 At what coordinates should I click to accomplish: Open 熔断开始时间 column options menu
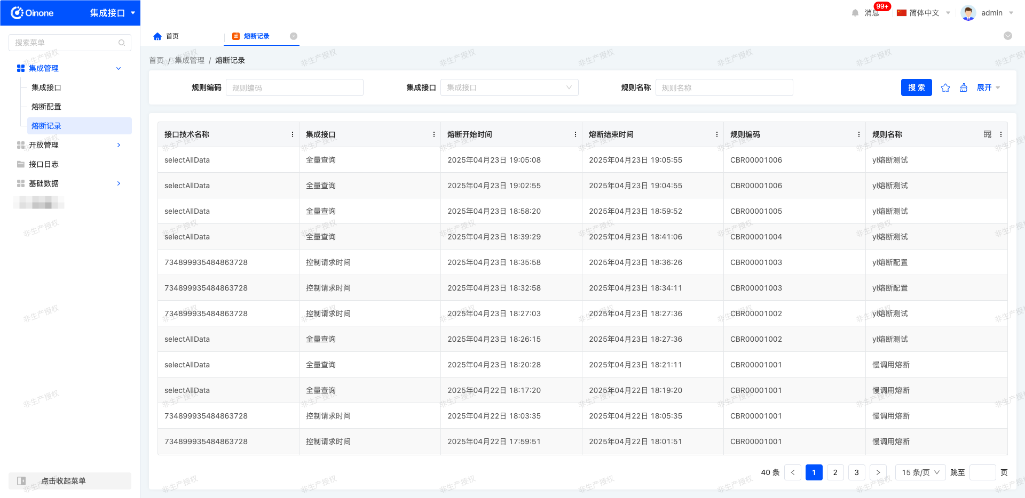pos(575,134)
